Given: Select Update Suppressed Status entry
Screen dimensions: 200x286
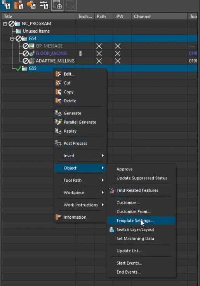Looking at the screenshot, I should click(141, 178).
